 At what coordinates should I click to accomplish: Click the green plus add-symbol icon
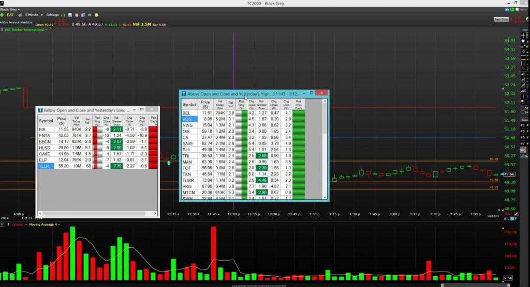tap(2, 15)
